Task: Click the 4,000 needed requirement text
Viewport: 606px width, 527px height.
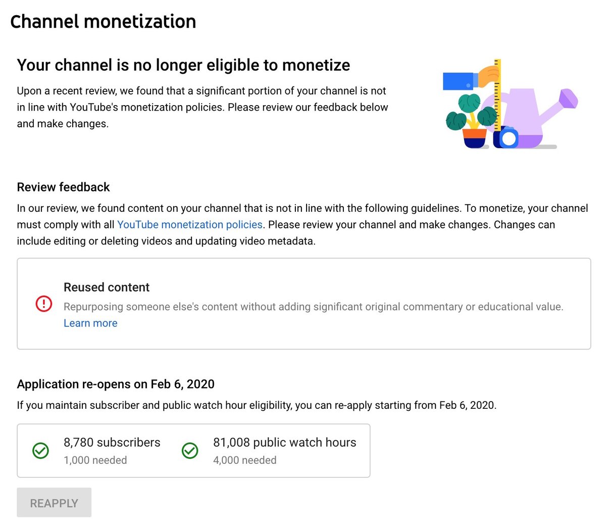Action: click(245, 460)
